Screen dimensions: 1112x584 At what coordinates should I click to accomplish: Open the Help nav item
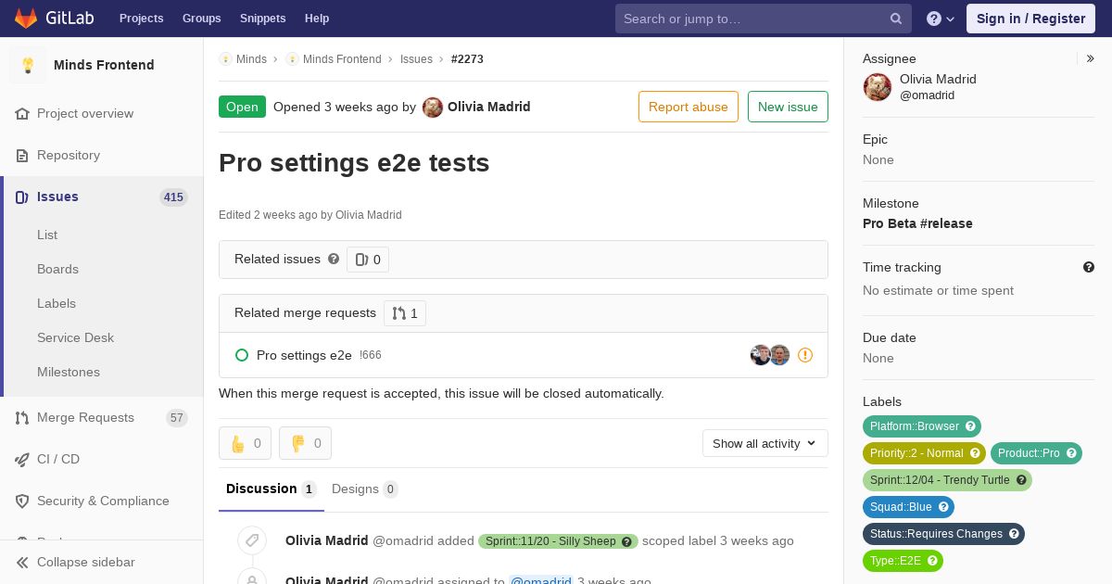[317, 19]
